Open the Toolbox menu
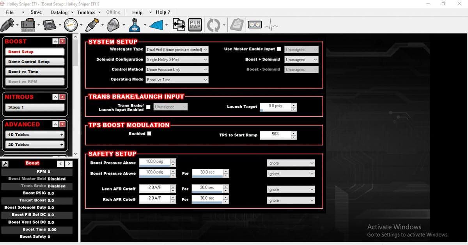468x245 pixels. (86, 12)
